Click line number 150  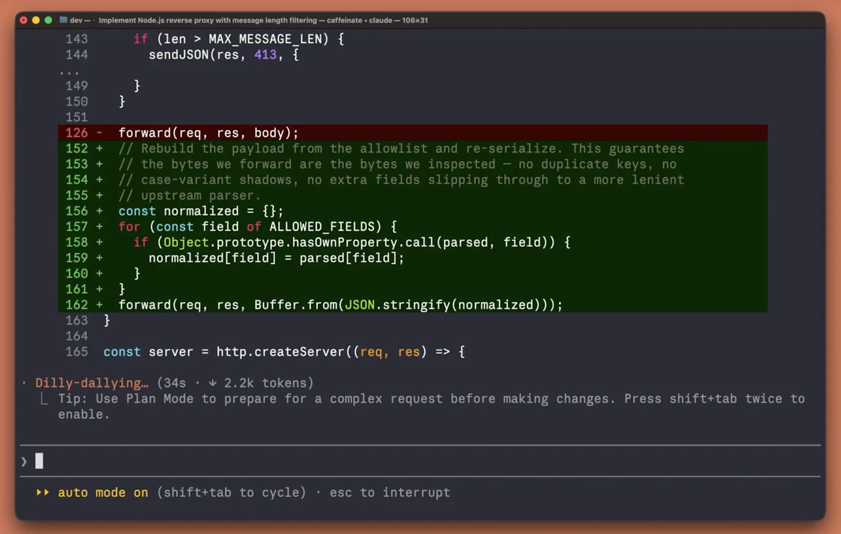coord(77,101)
